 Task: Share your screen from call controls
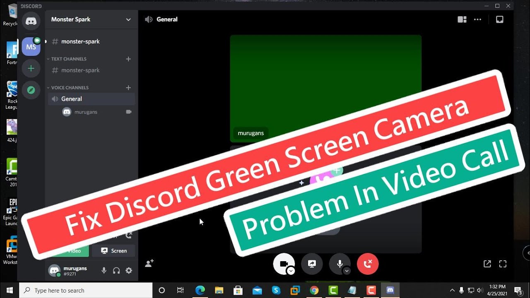pos(312,264)
